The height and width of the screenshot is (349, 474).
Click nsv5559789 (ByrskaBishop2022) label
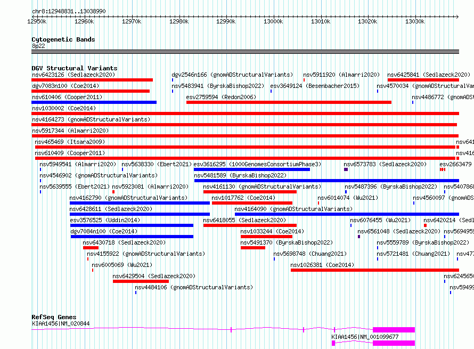(x=423, y=242)
